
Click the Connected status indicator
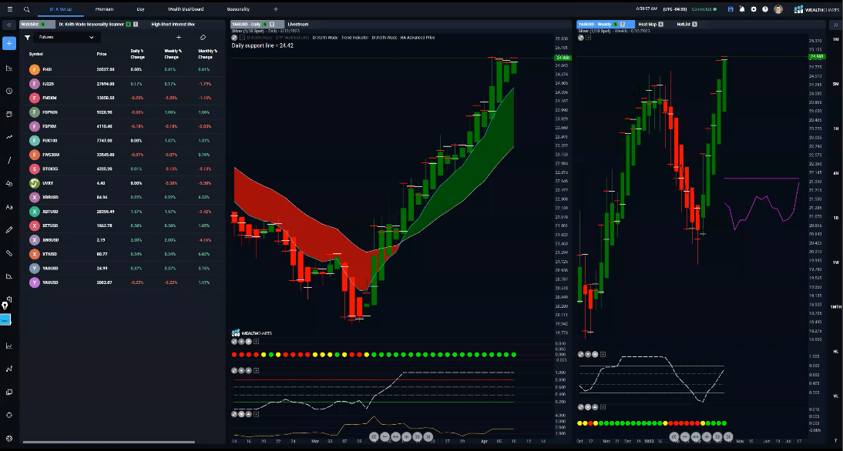(704, 9)
